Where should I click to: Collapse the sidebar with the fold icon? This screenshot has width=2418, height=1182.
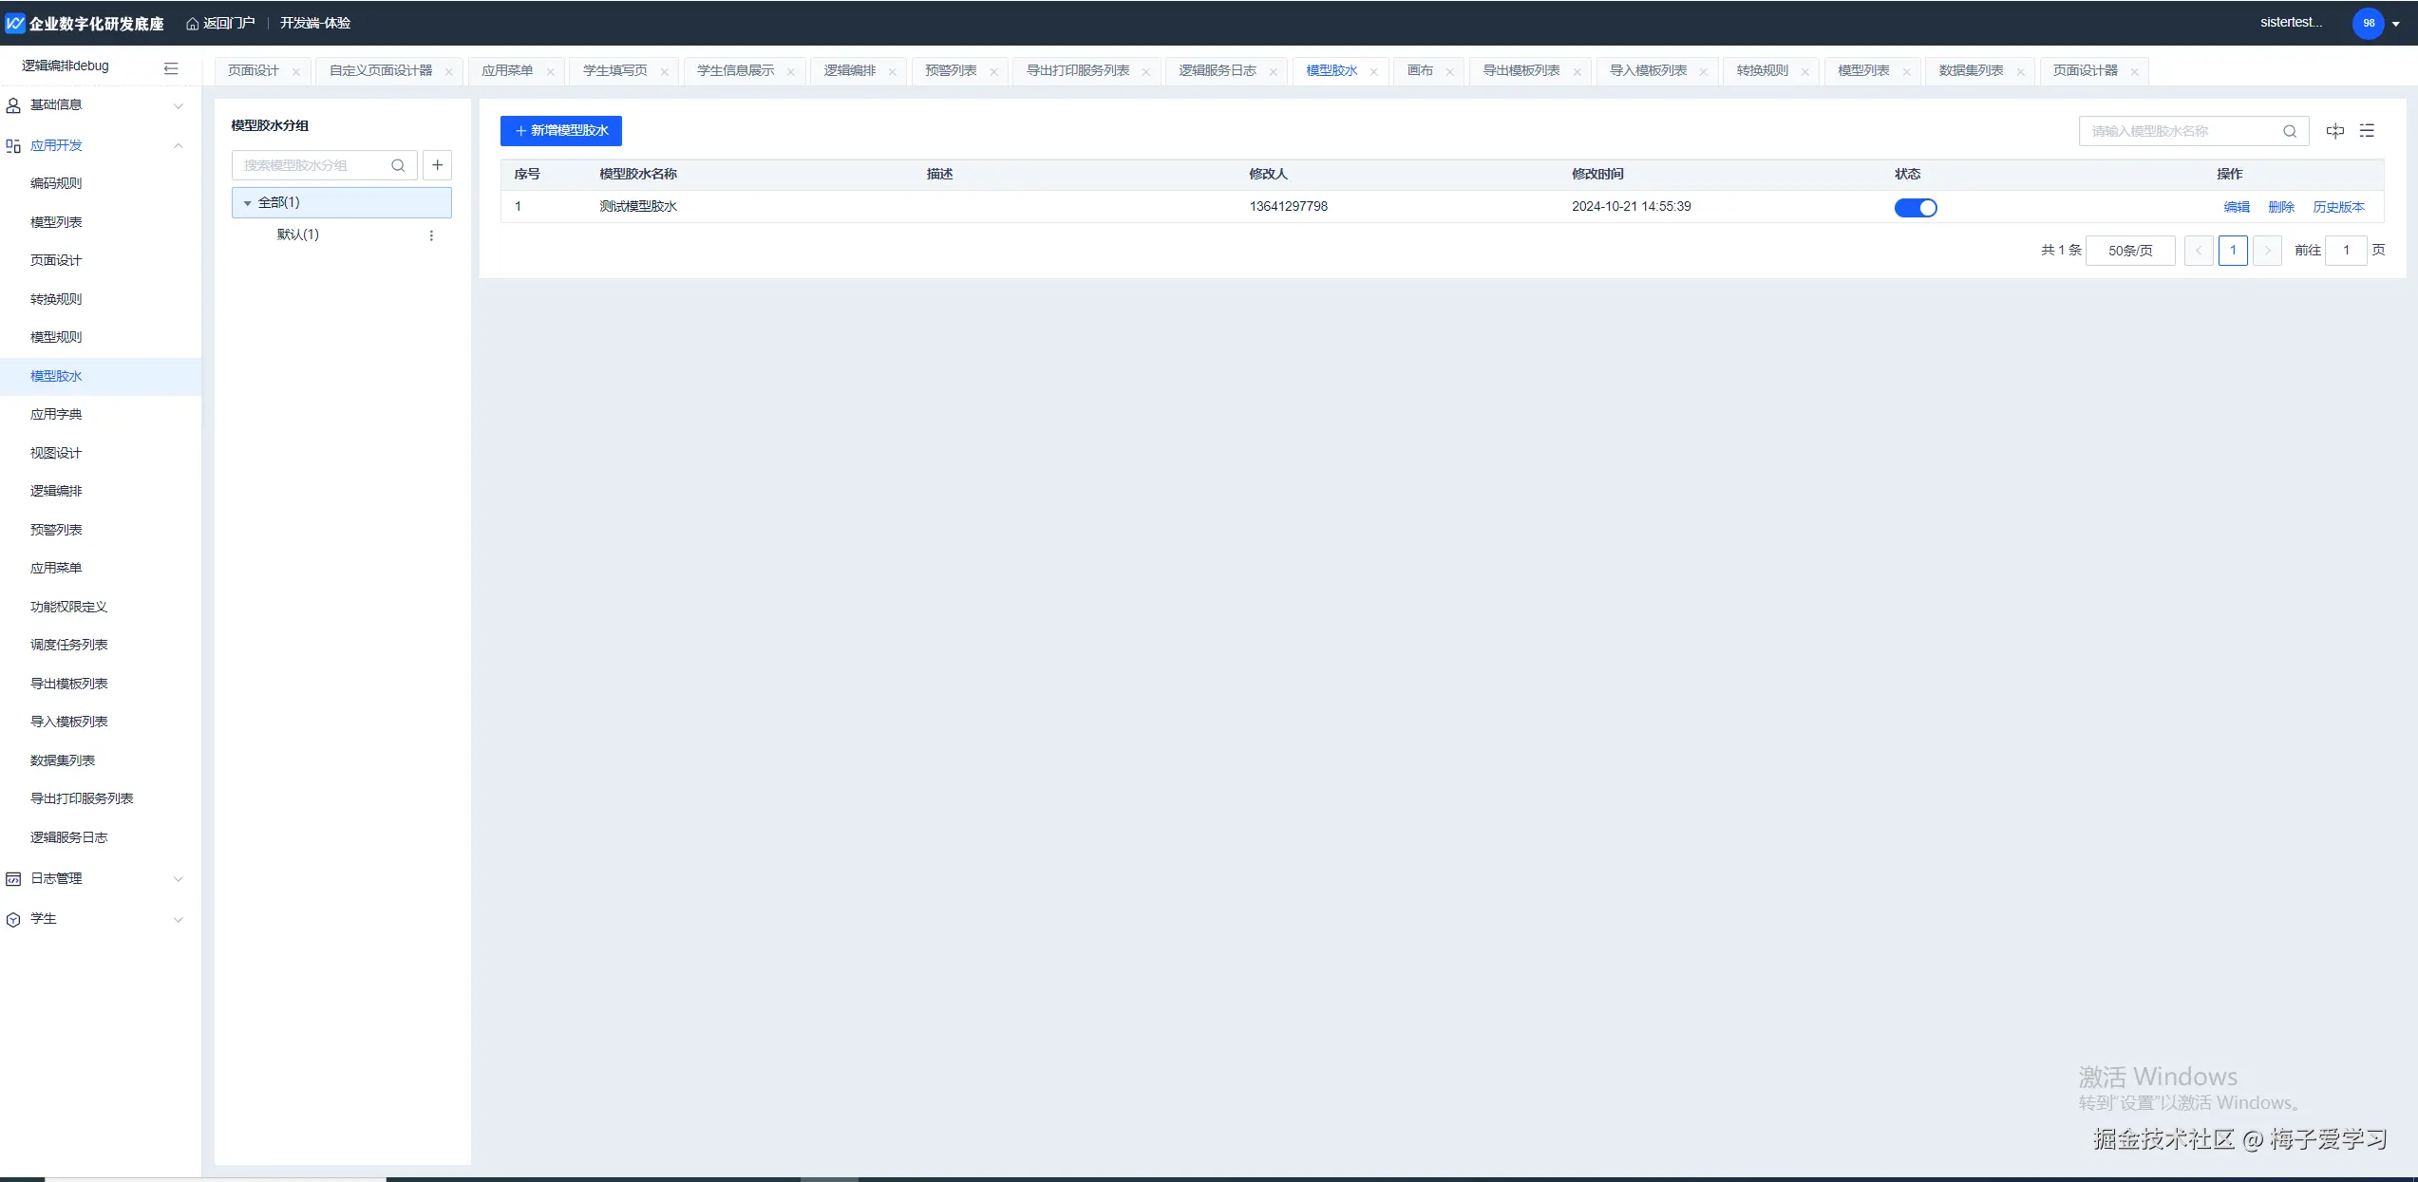coord(171,67)
